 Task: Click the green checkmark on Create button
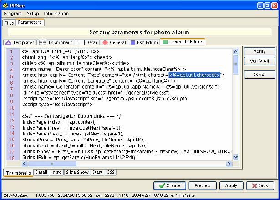coord(162,185)
